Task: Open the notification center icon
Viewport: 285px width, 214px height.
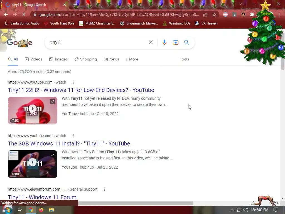Action: pos(276,210)
